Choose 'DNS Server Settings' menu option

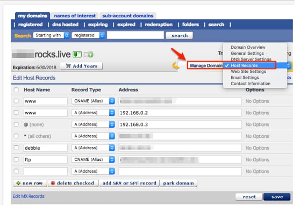pos(251,60)
